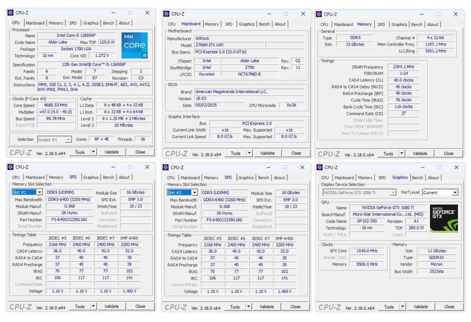Click the Close button in the Graphics window
Screen dimensions: 471x322
tap(449, 306)
